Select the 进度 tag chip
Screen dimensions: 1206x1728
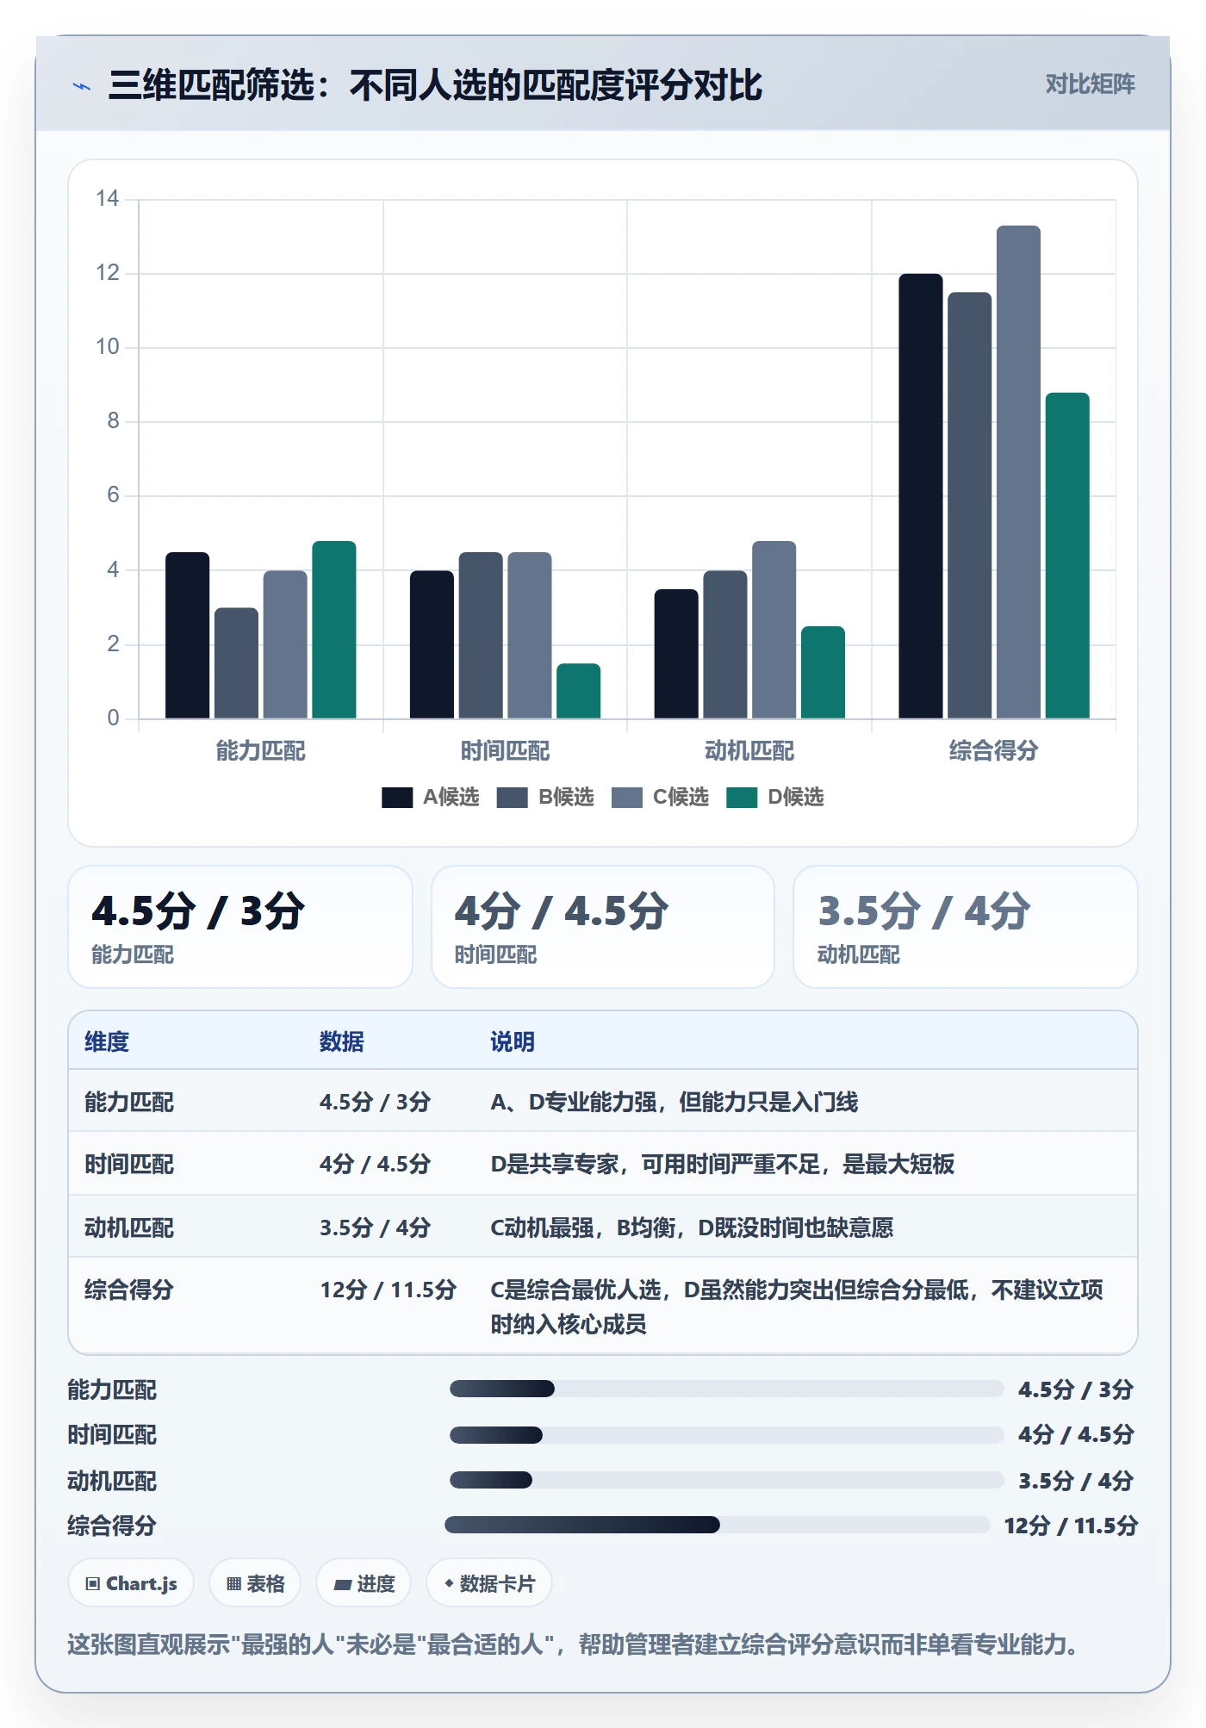pos(364,1583)
